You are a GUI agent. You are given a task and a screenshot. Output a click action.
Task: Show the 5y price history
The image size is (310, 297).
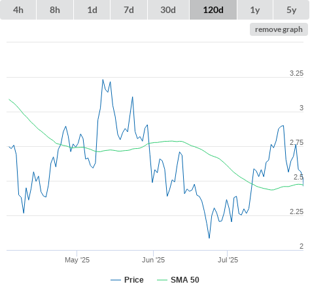pos(291,10)
